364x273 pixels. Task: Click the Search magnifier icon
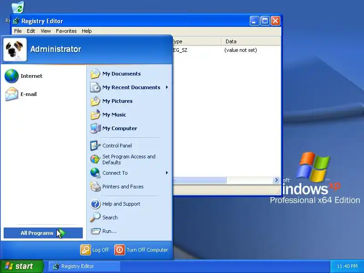pos(95,217)
